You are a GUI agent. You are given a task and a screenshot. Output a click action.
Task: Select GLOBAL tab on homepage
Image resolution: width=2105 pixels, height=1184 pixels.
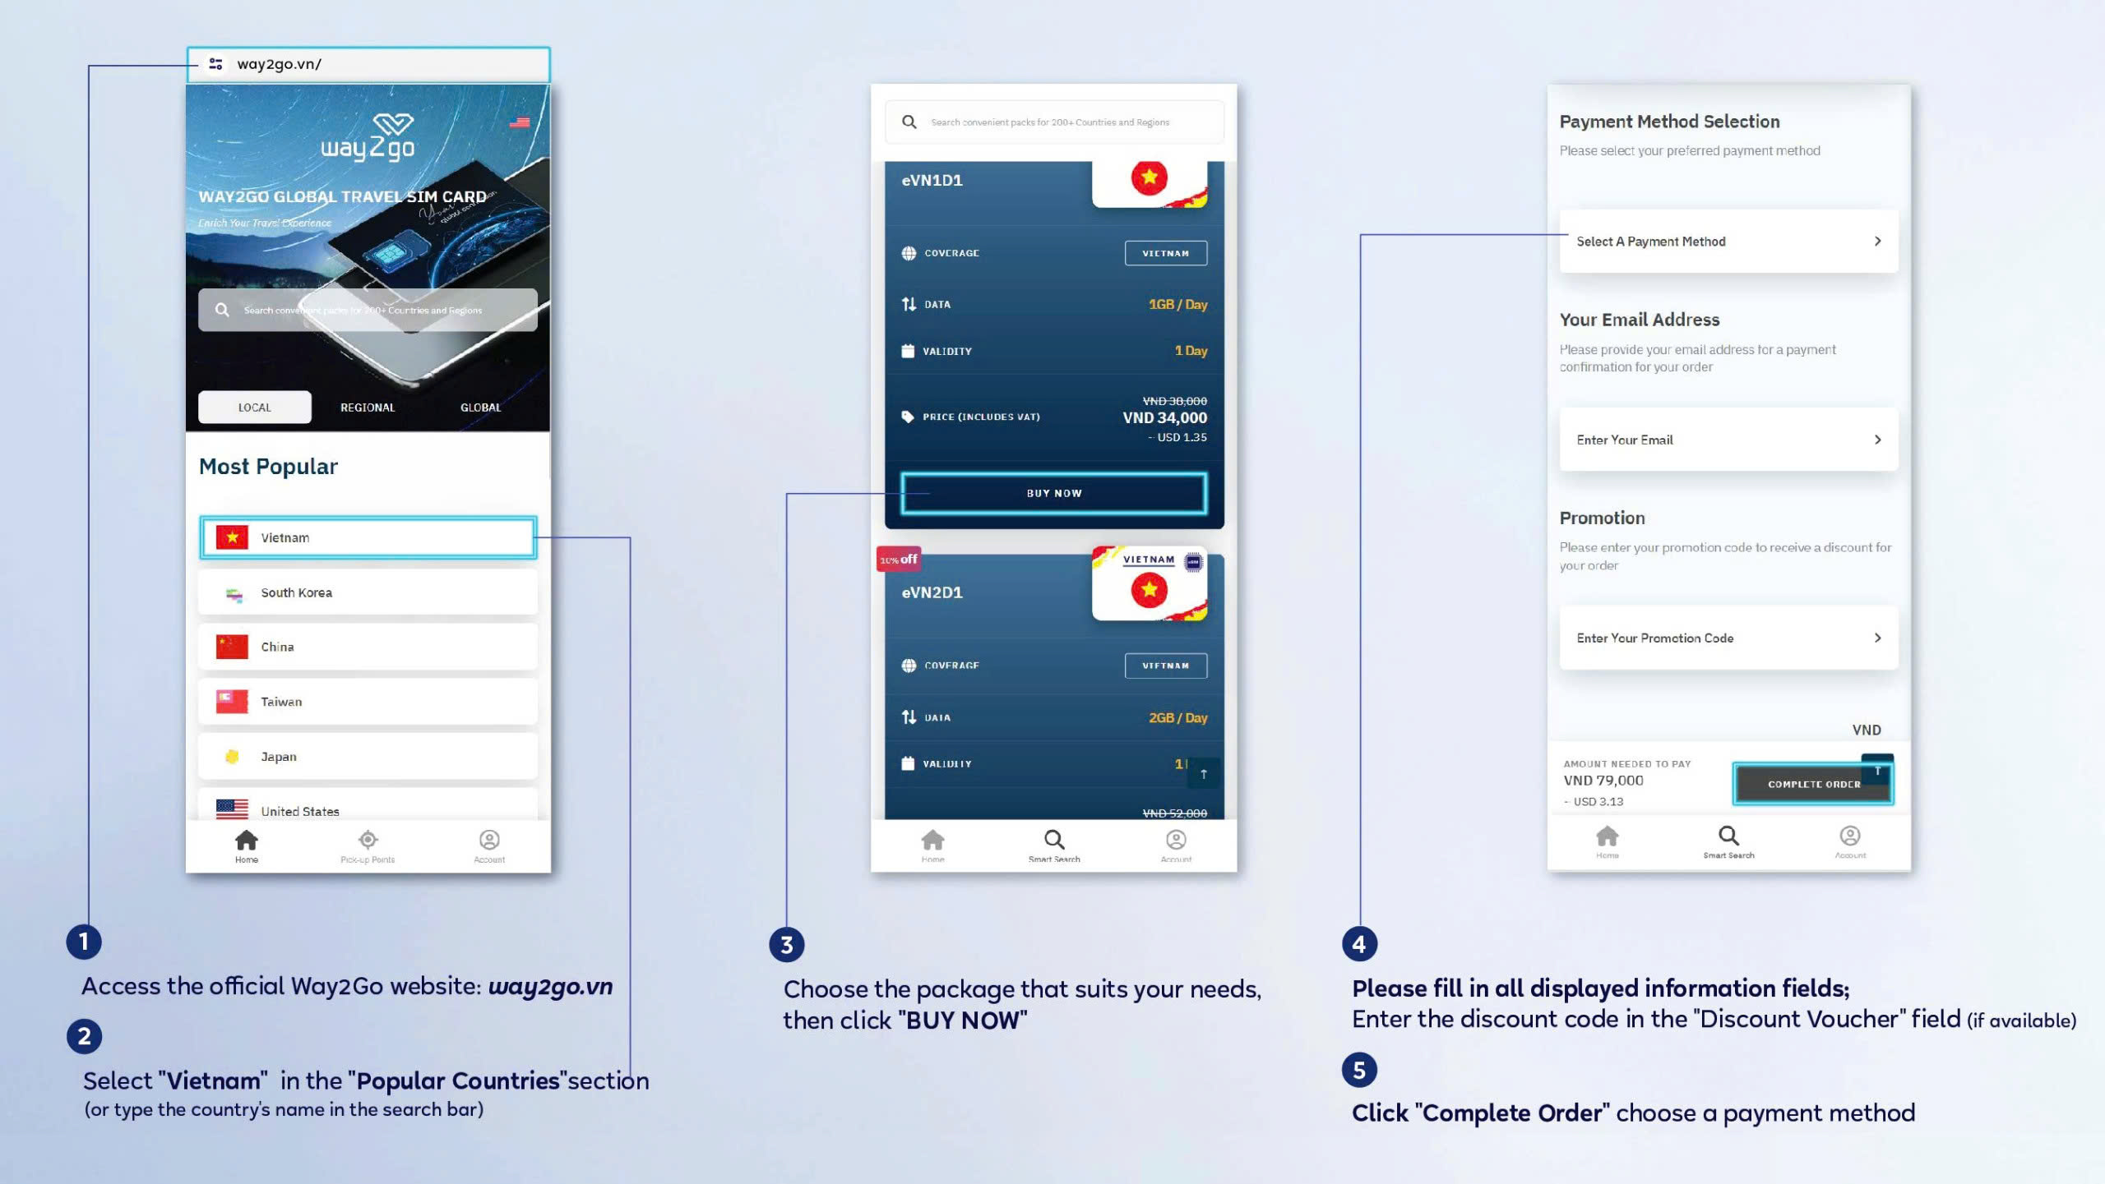coord(480,406)
